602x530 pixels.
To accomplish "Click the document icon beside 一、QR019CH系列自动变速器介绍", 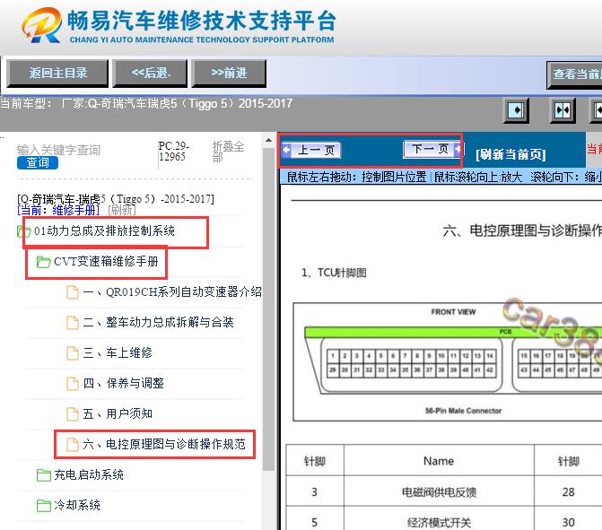I will tap(73, 292).
